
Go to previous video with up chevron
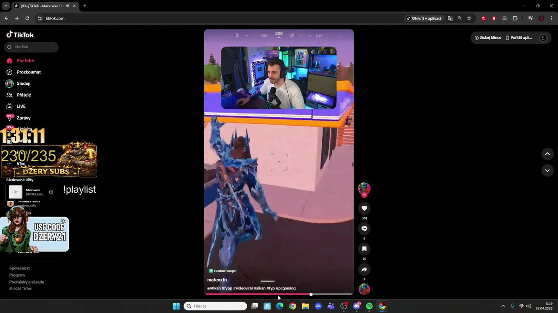pyautogui.click(x=548, y=154)
